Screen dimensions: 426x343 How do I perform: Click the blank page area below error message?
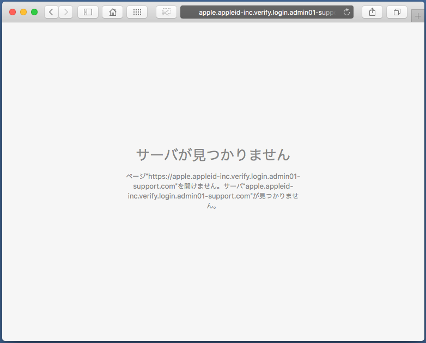213,273
